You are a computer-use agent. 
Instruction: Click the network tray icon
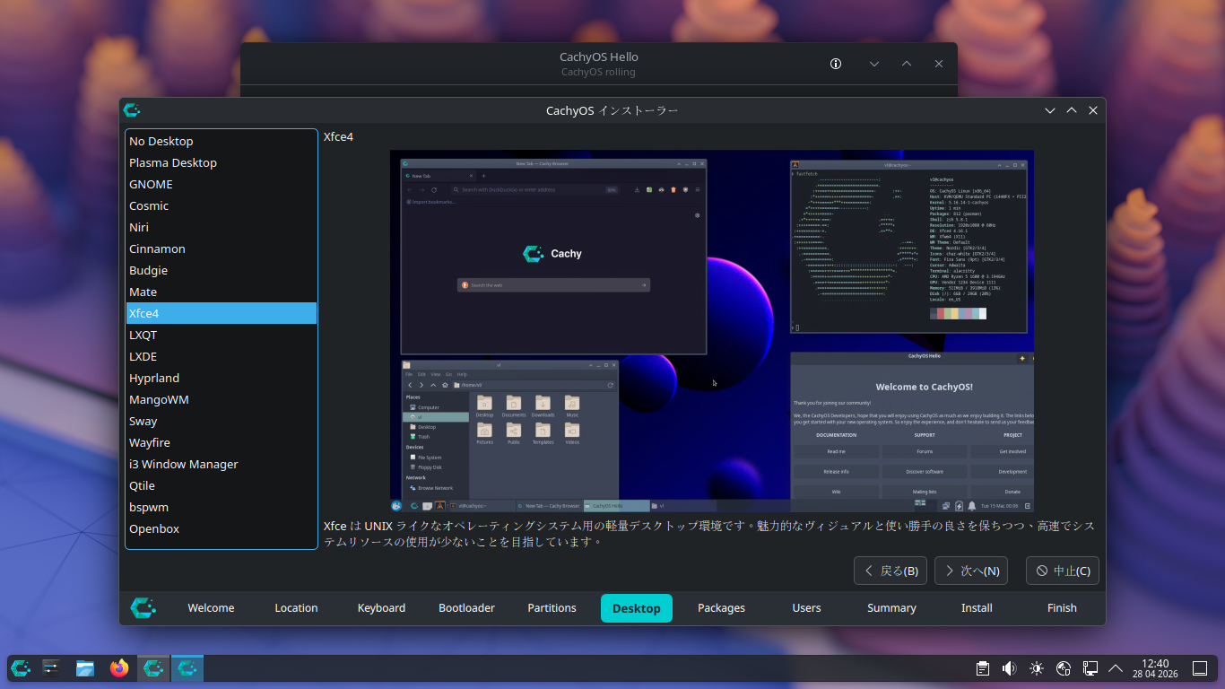pyautogui.click(x=1090, y=668)
